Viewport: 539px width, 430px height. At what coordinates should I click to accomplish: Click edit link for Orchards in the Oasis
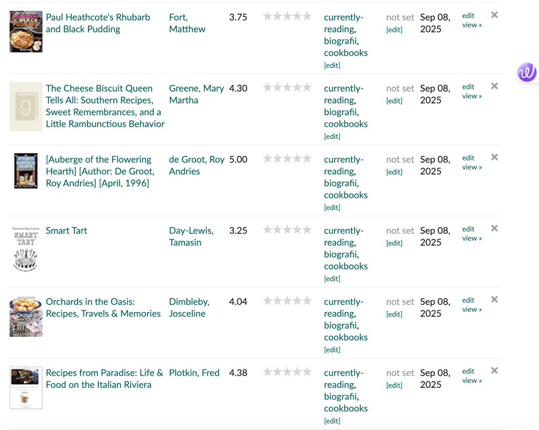468,300
